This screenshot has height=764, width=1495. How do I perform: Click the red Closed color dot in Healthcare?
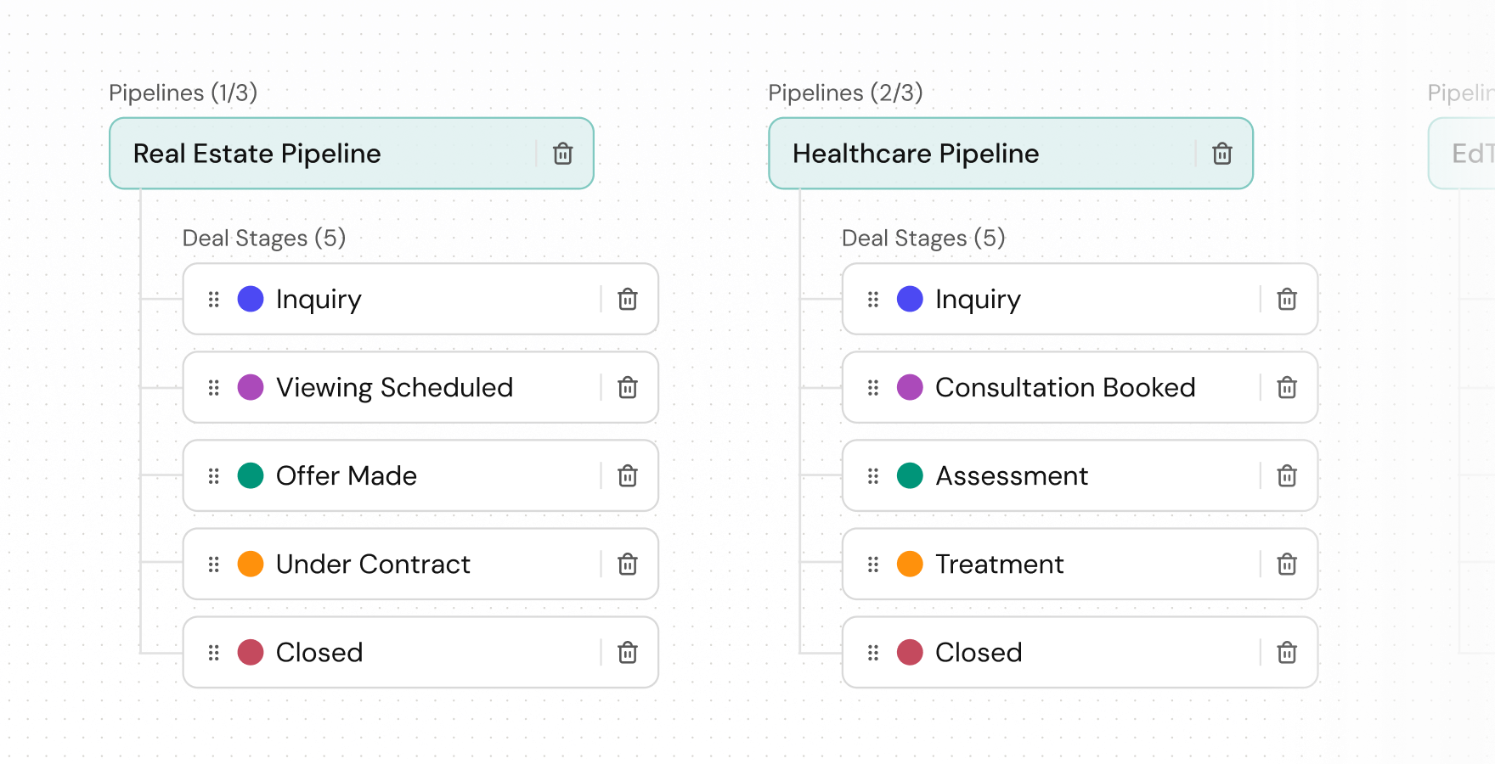910,653
